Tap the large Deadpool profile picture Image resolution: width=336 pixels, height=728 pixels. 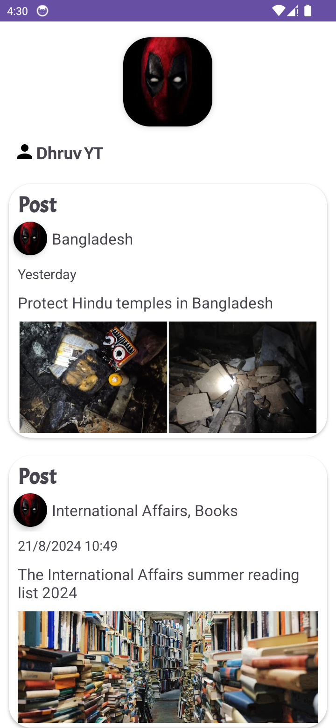168,82
